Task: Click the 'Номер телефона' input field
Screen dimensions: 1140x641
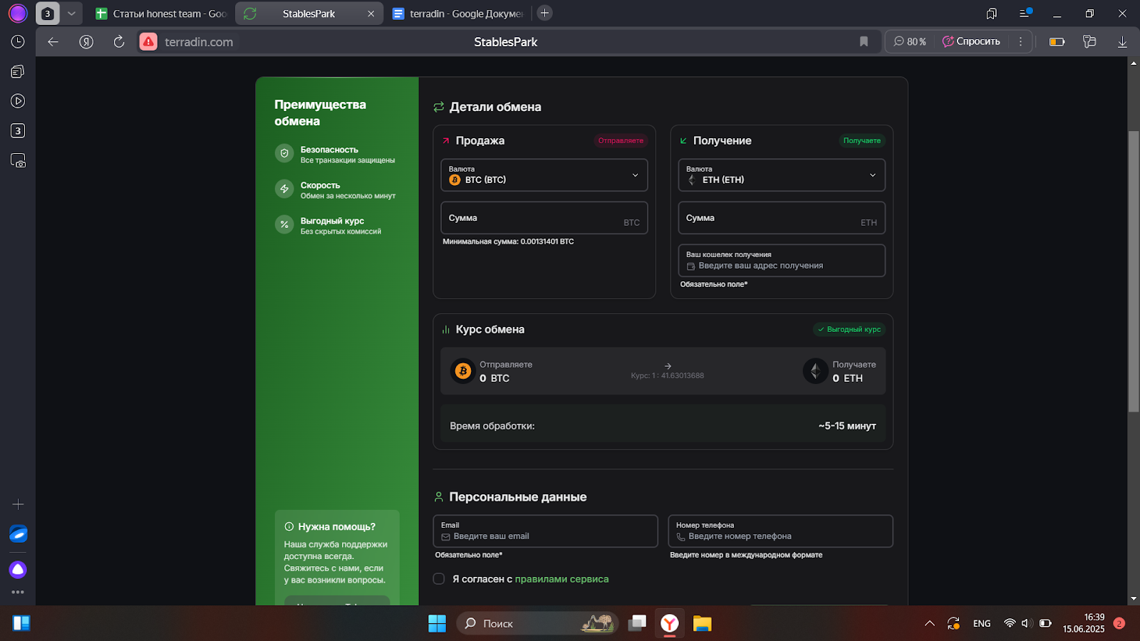Action: click(780, 531)
